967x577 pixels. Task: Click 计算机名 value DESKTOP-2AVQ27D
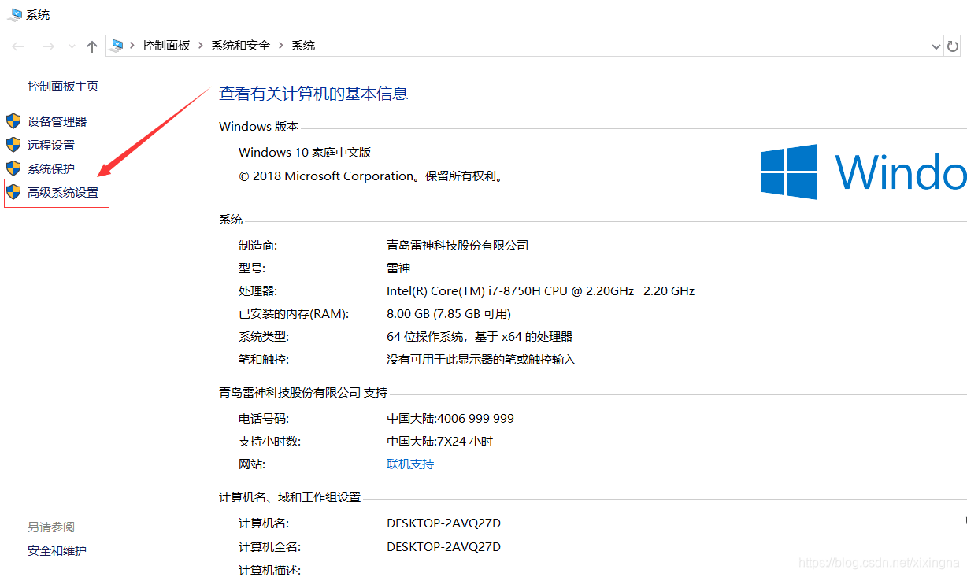click(444, 523)
